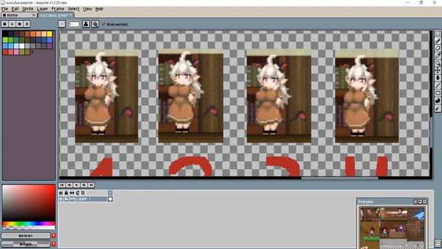Viewport: 442px width, 249px height.
Task: Pick the yellow palette swatch
Action: [50, 34]
